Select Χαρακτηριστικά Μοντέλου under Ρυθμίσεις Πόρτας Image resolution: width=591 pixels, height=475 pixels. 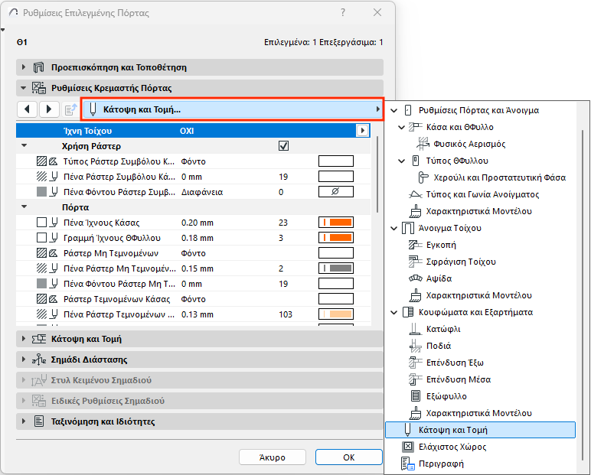tap(478, 211)
